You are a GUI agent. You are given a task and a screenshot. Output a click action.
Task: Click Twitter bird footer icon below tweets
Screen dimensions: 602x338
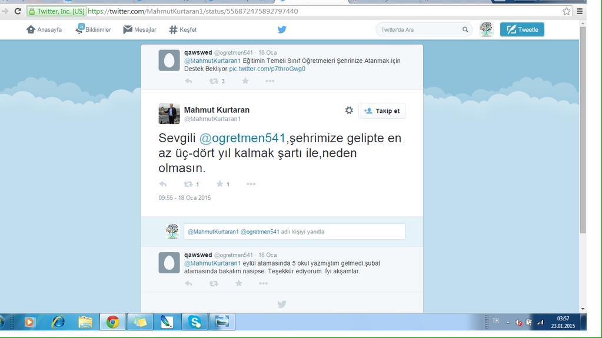click(x=282, y=304)
